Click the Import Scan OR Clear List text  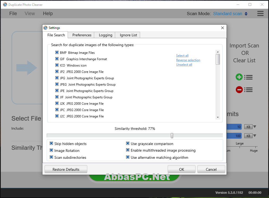coord(244,53)
